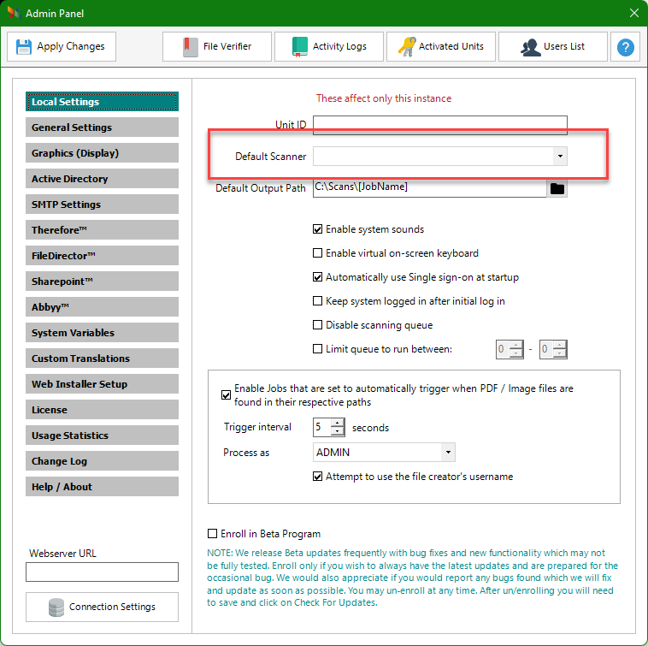Open General Settings section

(102, 127)
